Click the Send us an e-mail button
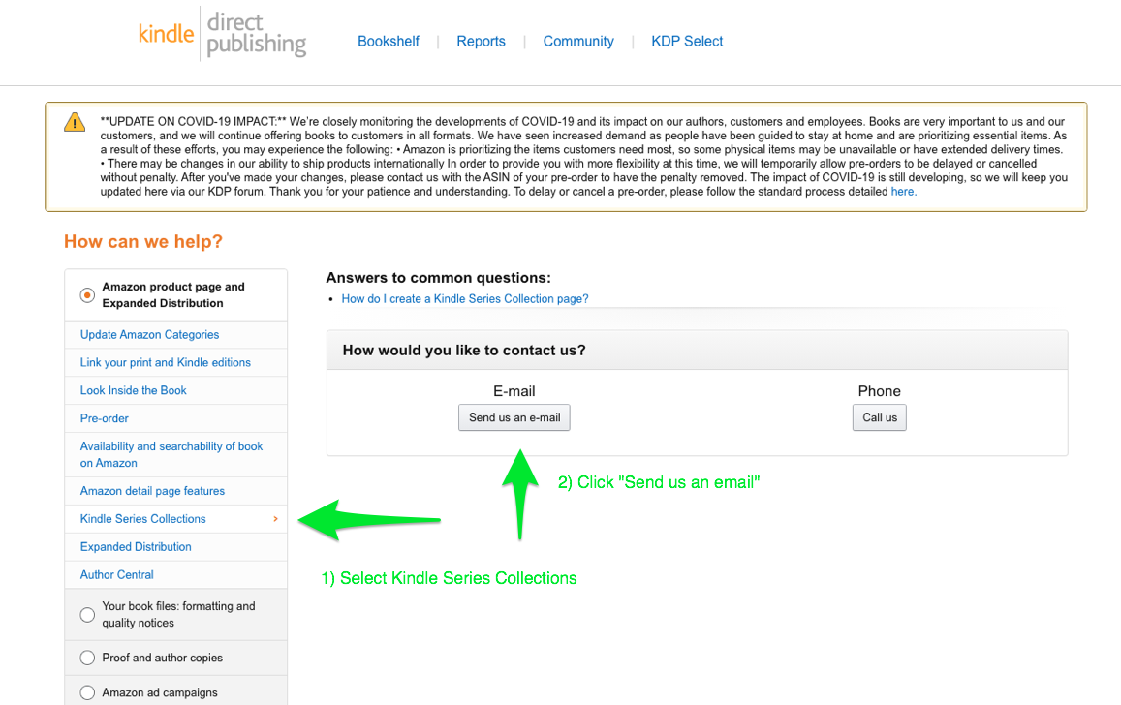 [x=514, y=417]
